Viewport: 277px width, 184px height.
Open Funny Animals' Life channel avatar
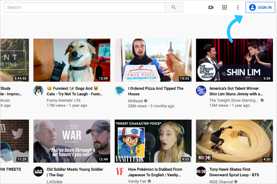[38, 91]
